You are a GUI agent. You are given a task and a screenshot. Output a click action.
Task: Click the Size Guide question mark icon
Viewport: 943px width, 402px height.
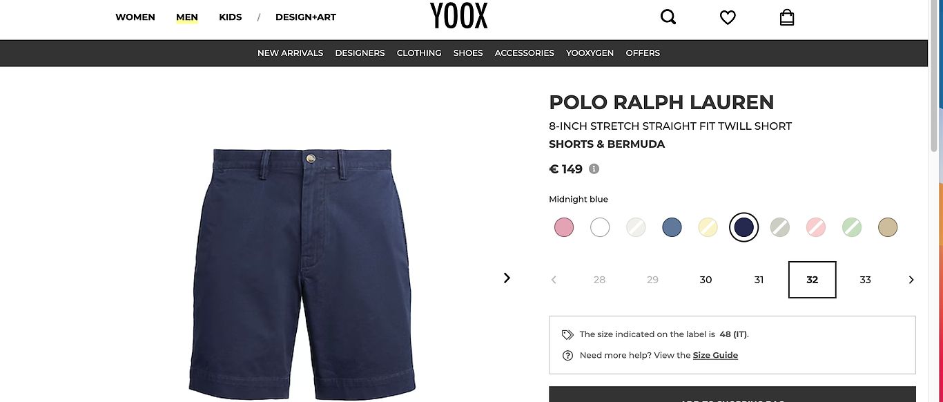567,355
